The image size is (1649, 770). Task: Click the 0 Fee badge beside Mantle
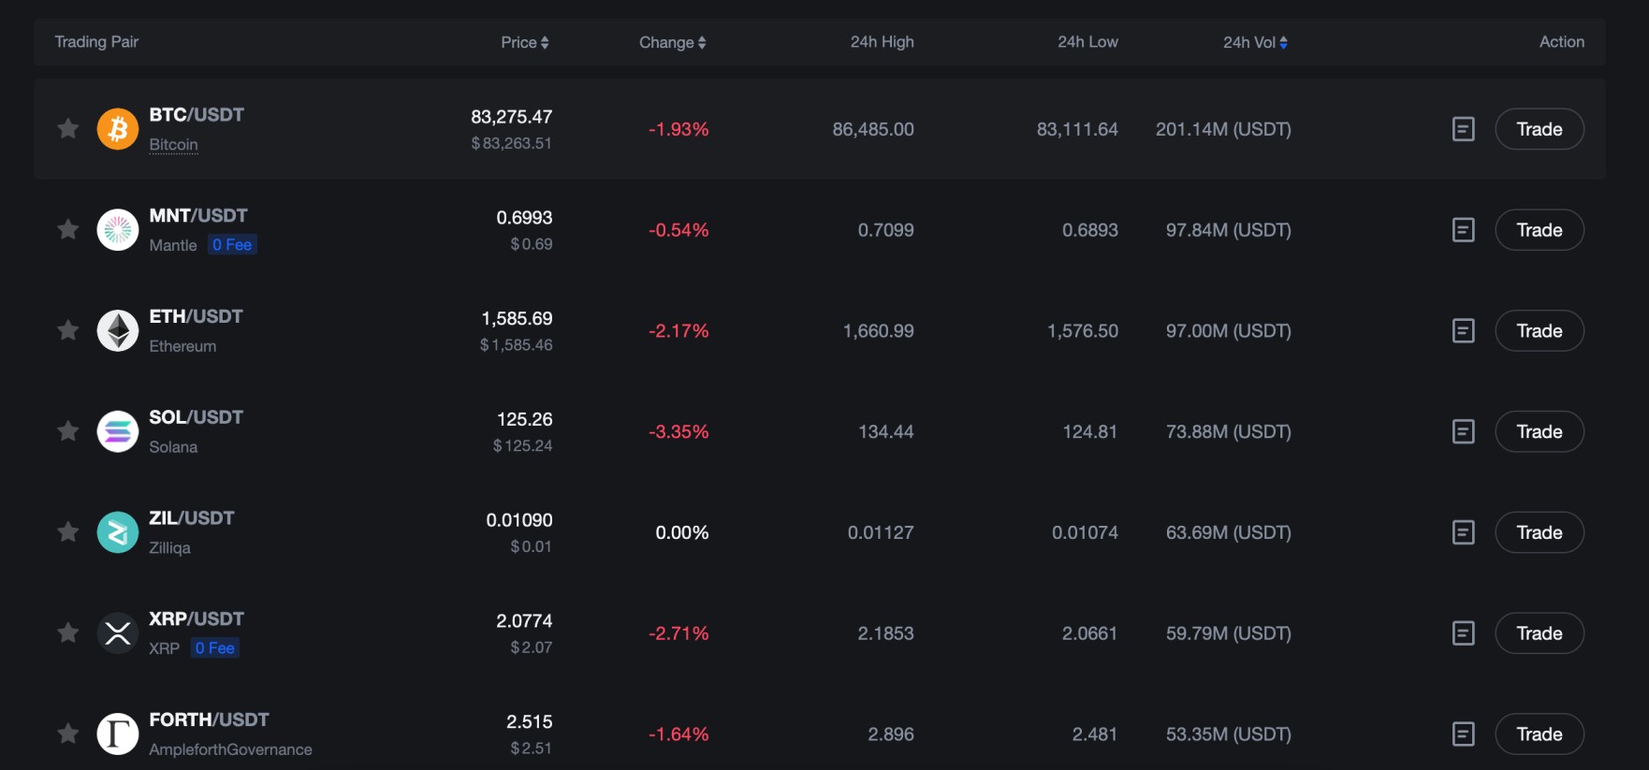(232, 245)
